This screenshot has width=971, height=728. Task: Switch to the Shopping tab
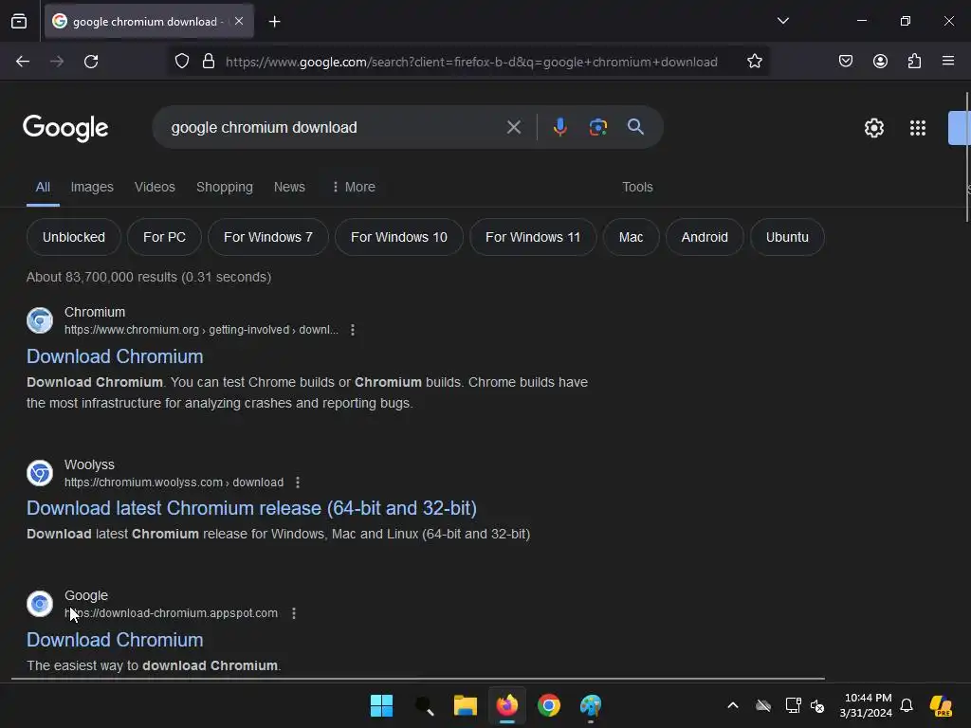(x=224, y=187)
